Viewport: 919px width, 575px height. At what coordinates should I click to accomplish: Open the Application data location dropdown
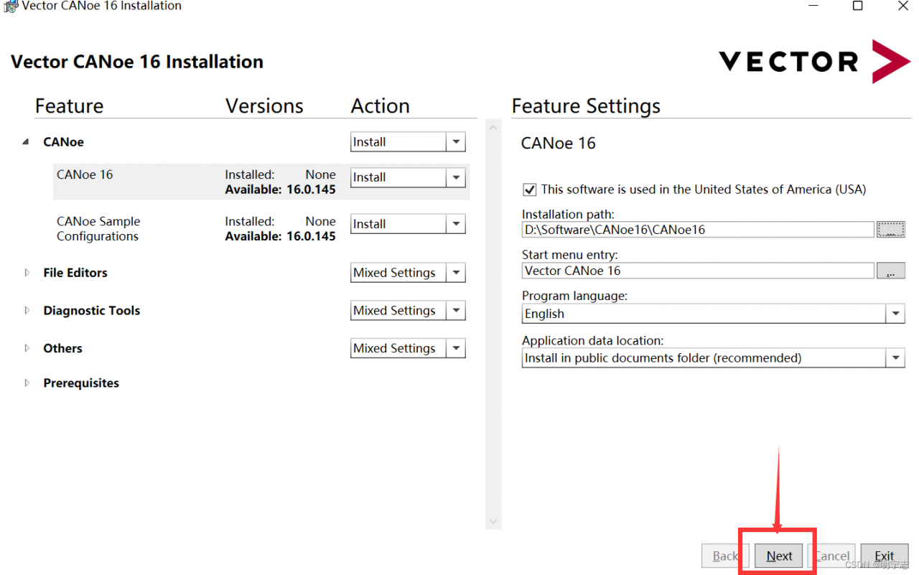pos(895,358)
